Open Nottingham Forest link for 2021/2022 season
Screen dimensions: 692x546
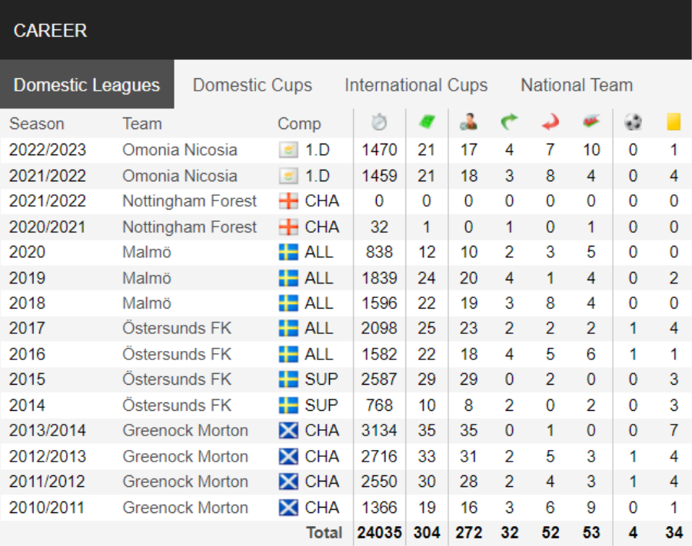point(189,201)
